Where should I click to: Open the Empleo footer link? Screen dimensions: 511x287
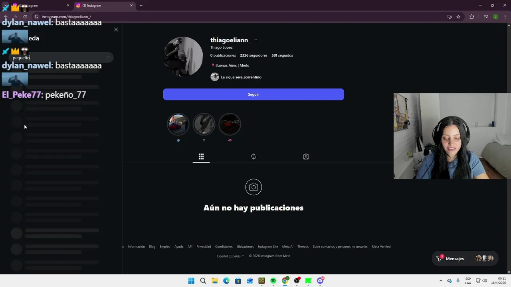165,247
